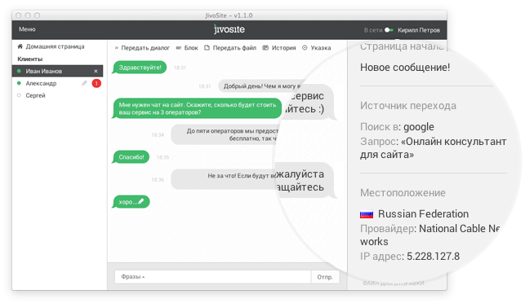Close the Иван Иванов chat tab

pyautogui.click(x=96, y=71)
